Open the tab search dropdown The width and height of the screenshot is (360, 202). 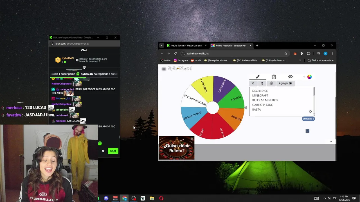pyautogui.click(x=161, y=45)
